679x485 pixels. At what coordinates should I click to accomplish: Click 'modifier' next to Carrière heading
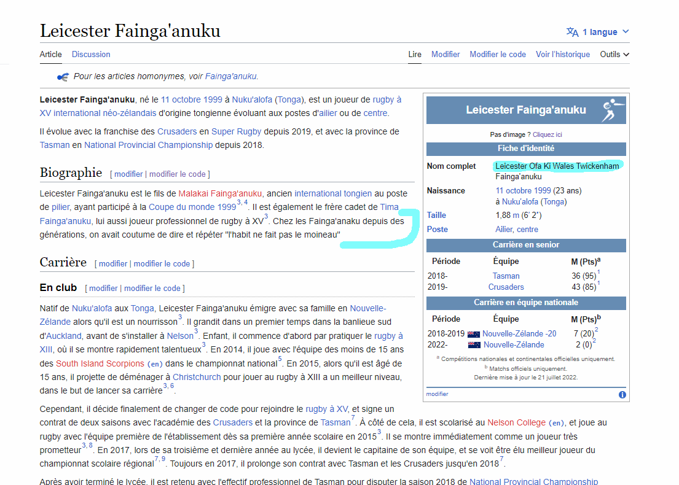(x=113, y=263)
